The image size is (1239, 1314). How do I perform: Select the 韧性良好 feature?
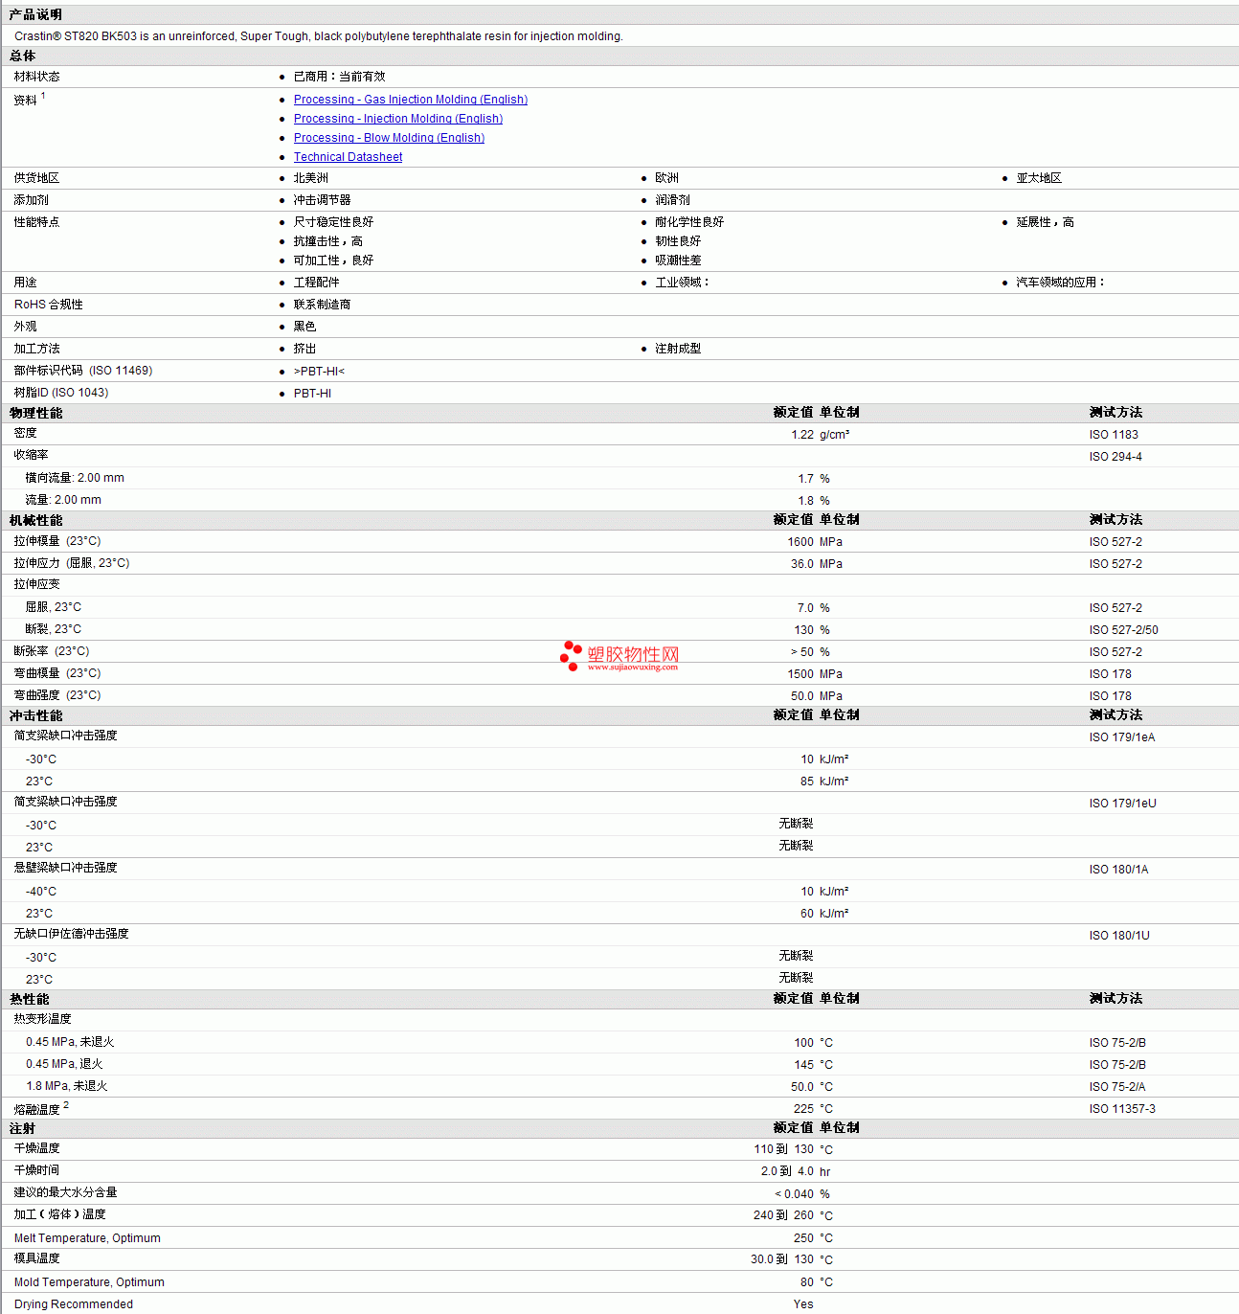(678, 241)
